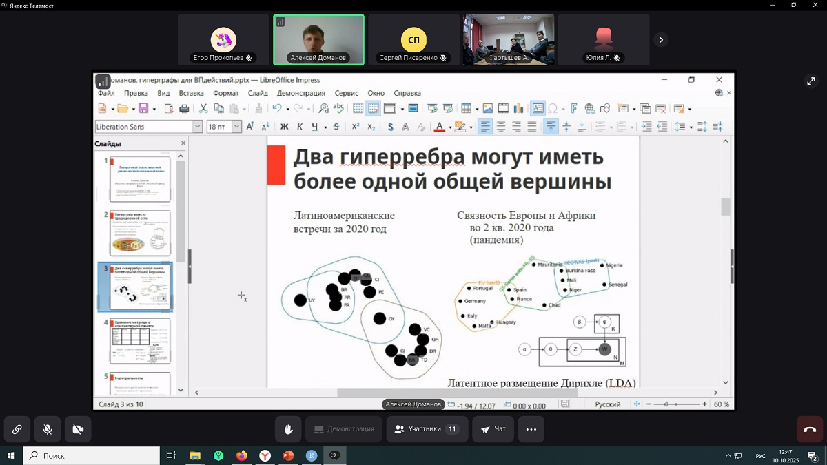This screenshot has height=465, width=827.
Task: Expand the Liberation Sans font name dropdown
Action: click(x=197, y=127)
